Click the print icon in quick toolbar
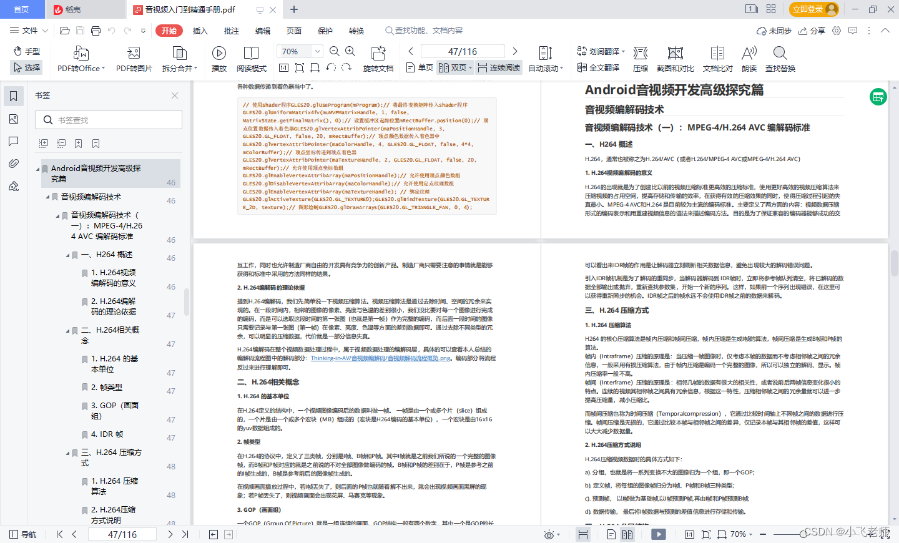This screenshot has width=899, height=543. [x=96, y=31]
